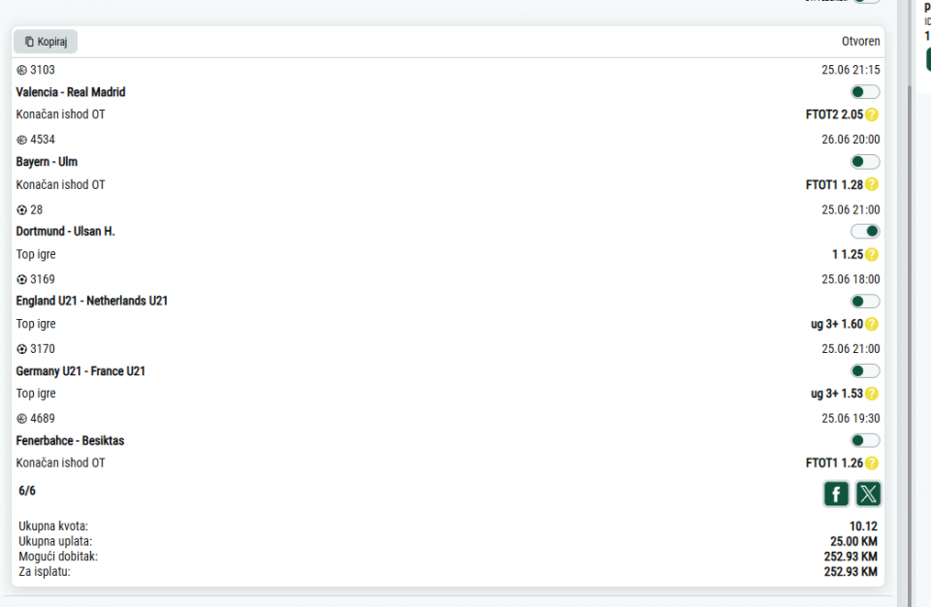Open the Fenerbahce - Besiktas match
Screen dimensions: 931x607
(70, 440)
